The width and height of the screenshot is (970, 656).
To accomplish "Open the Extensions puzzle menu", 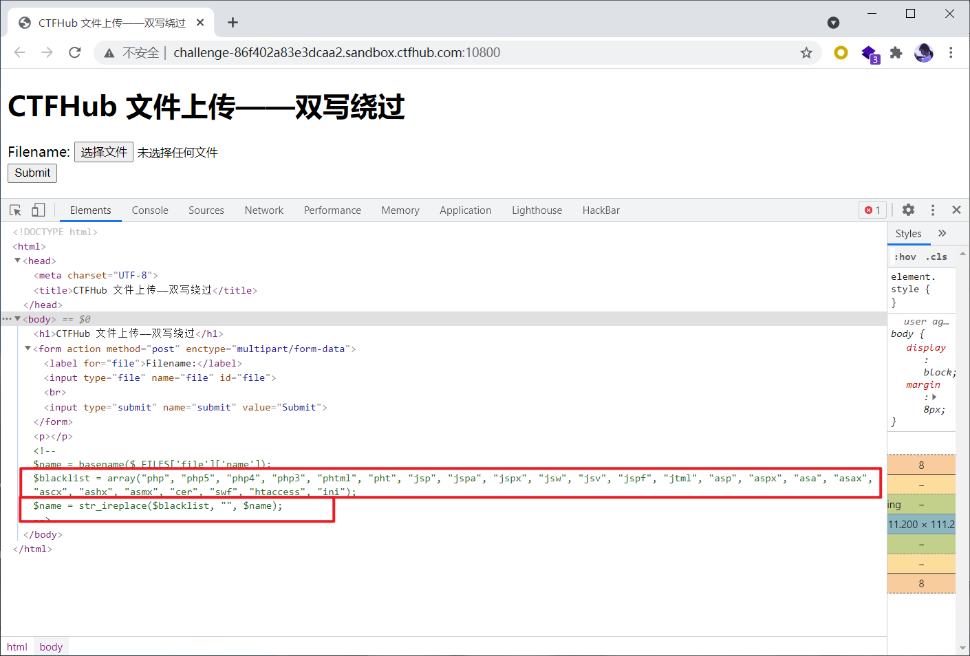I will [x=896, y=52].
